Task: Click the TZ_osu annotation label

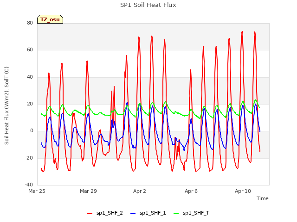Action: pos(50,19)
